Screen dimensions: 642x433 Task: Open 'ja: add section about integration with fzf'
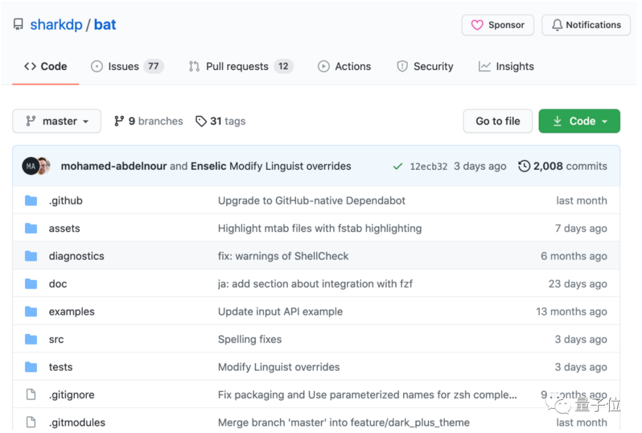[x=315, y=284]
